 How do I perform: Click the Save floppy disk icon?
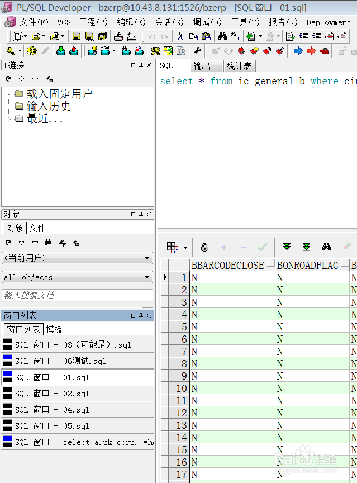77,36
